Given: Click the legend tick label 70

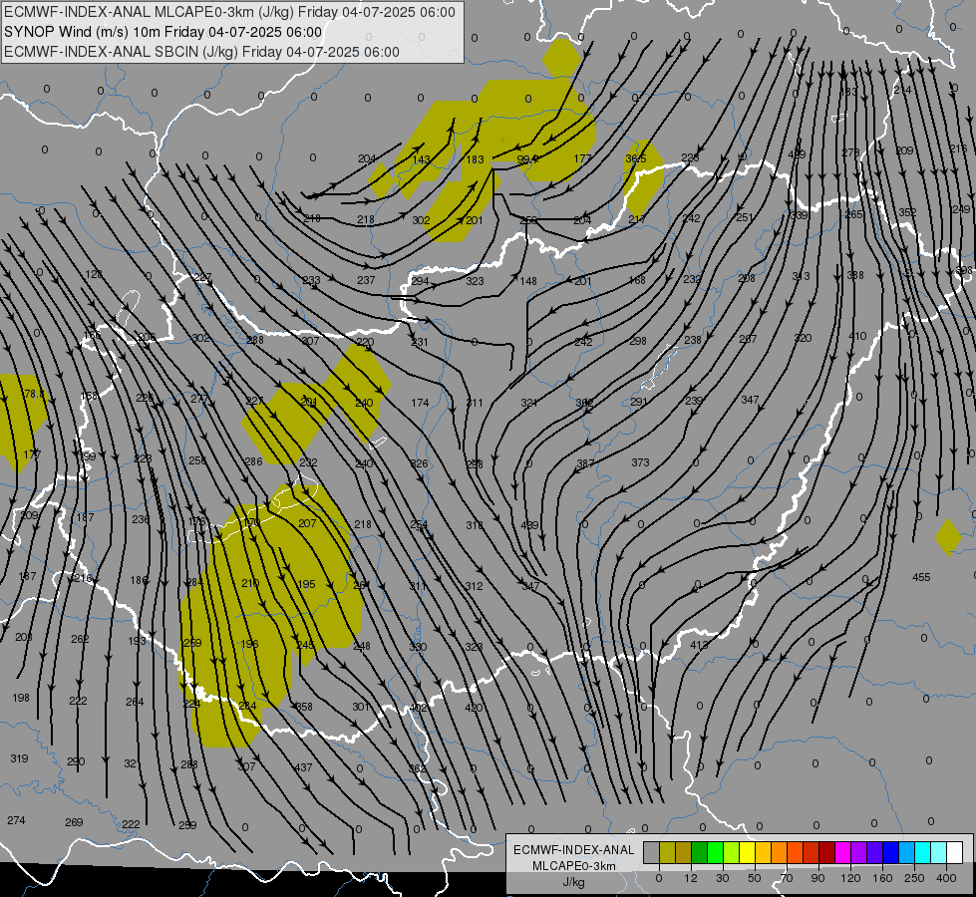Looking at the screenshot, I should pos(787,878).
